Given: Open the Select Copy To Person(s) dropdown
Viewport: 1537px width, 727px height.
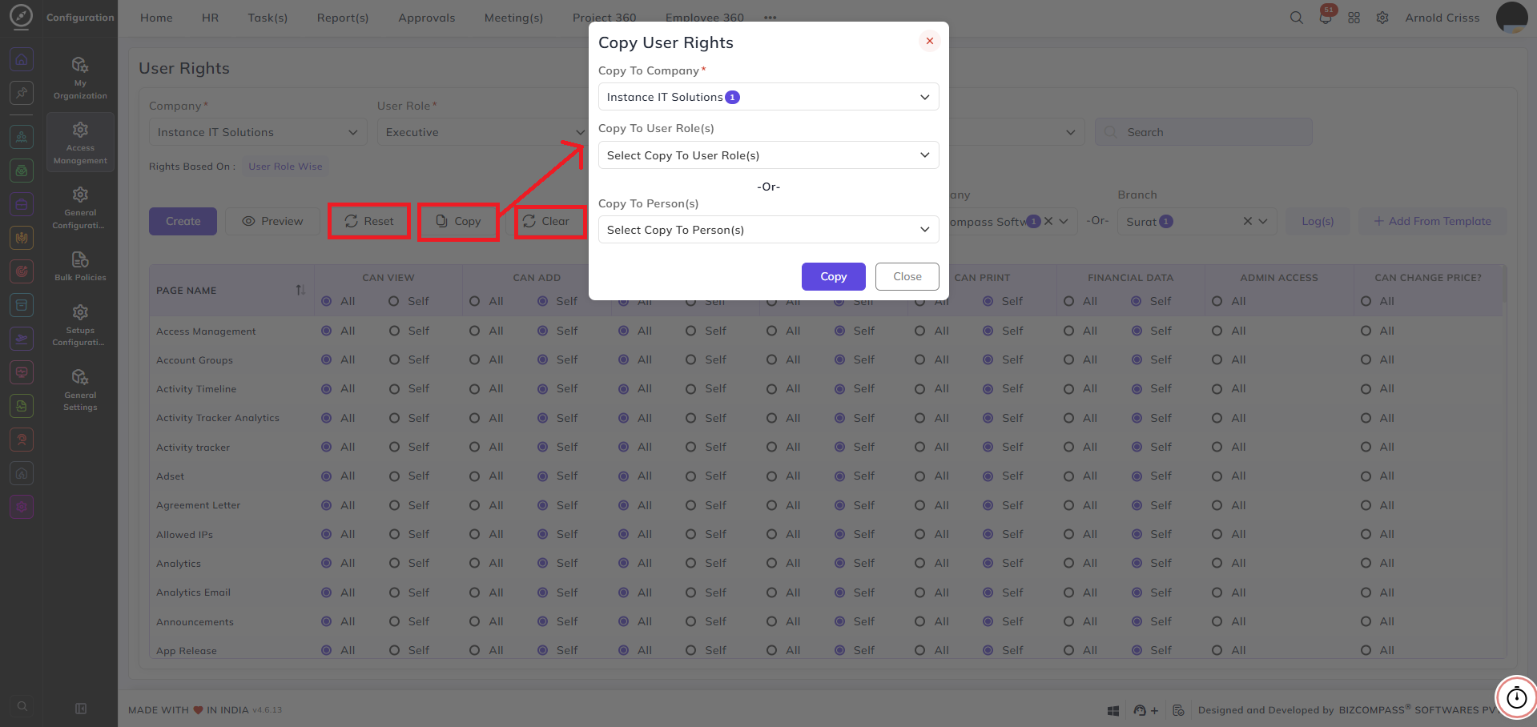Looking at the screenshot, I should [768, 230].
